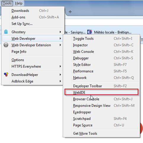143x143 pixels.
Task: Open the Help menu
Action: tap(19, 3)
